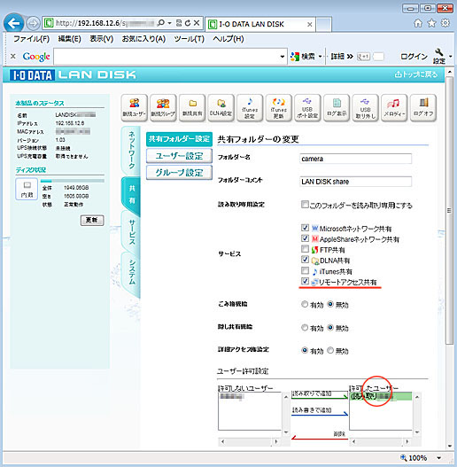
Task: Click the status bar zoom magnifier icon
Action: point(403,457)
